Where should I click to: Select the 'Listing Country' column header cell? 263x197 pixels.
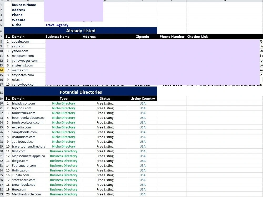(x=143, y=98)
